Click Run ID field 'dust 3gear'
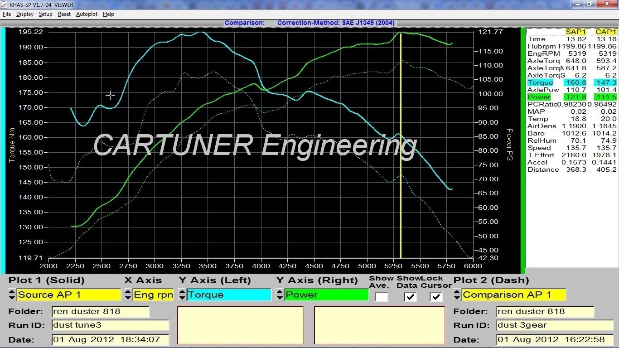This screenshot has width=619, height=348. click(x=555, y=325)
